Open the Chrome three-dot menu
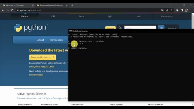The width and height of the screenshot is (194, 109). [191, 10]
